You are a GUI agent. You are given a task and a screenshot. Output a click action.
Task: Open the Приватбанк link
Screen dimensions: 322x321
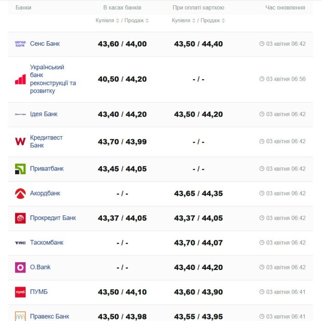(47, 169)
